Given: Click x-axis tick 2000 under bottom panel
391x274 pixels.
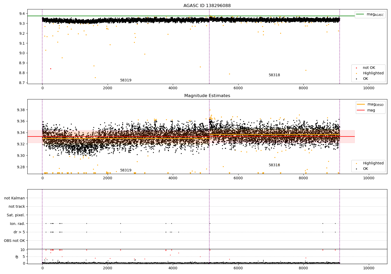Looking at the screenshot, I should [108, 268].
